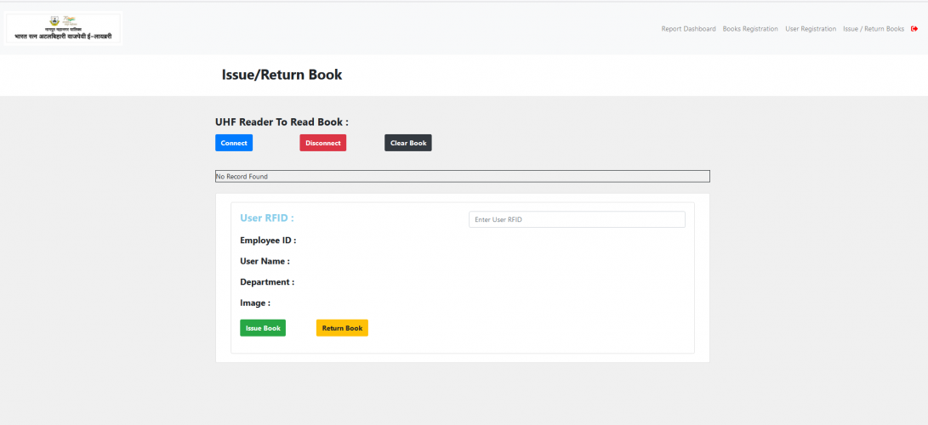Click the blue Connect button
Viewport: 928px width, 425px height.
pyautogui.click(x=234, y=143)
